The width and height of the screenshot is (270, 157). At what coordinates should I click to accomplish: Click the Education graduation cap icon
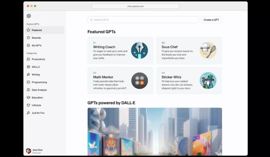pyautogui.click(x=28, y=98)
